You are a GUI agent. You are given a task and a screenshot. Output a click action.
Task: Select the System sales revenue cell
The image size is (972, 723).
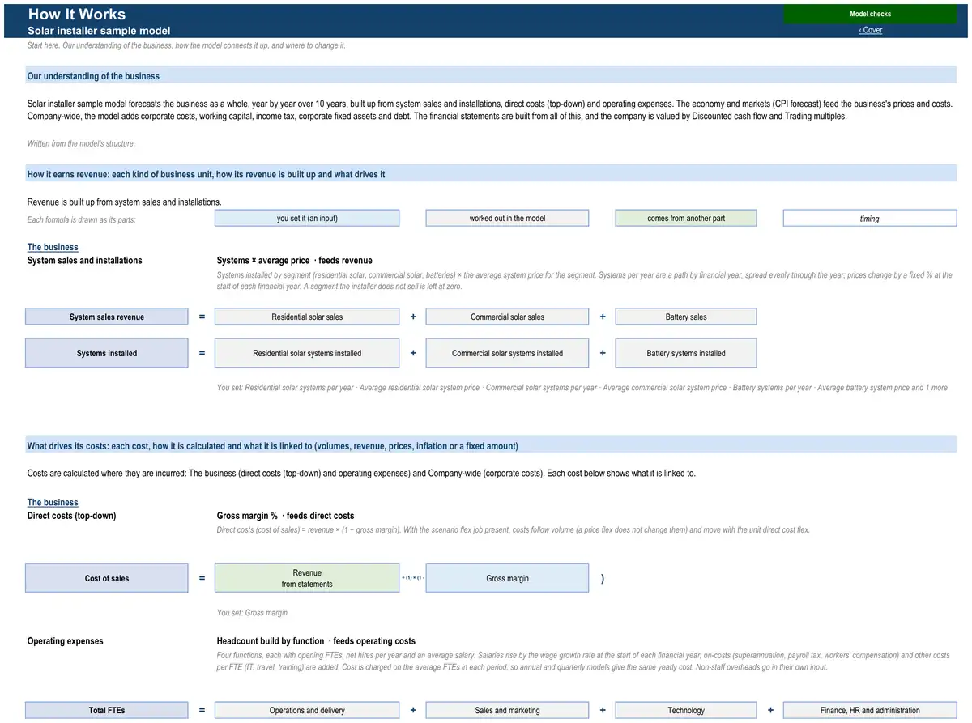pyautogui.click(x=107, y=317)
